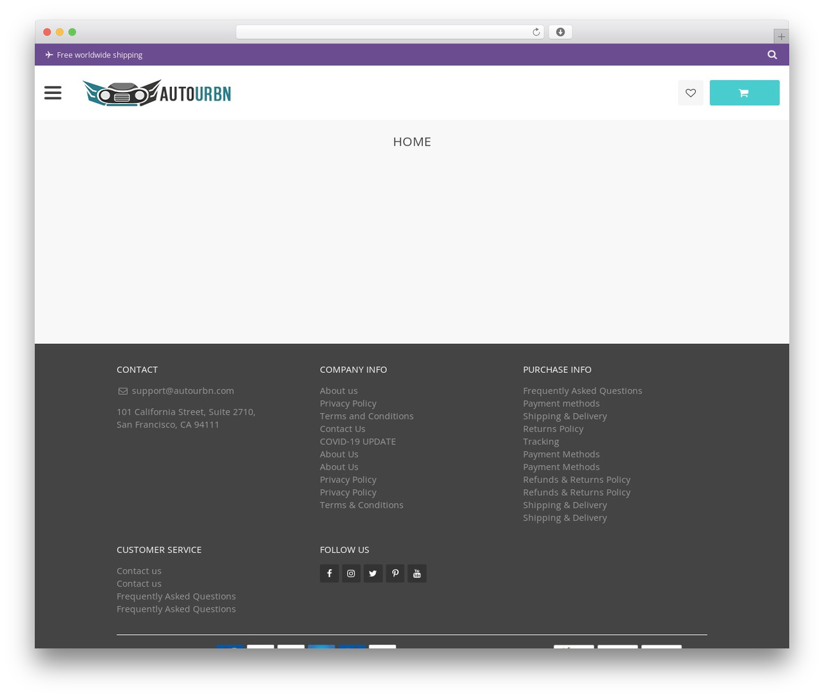Click the envelope email icon

123,391
